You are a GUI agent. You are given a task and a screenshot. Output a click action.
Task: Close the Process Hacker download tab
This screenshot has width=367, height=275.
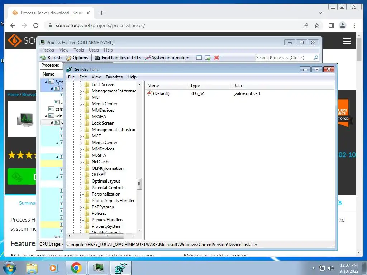(88, 13)
